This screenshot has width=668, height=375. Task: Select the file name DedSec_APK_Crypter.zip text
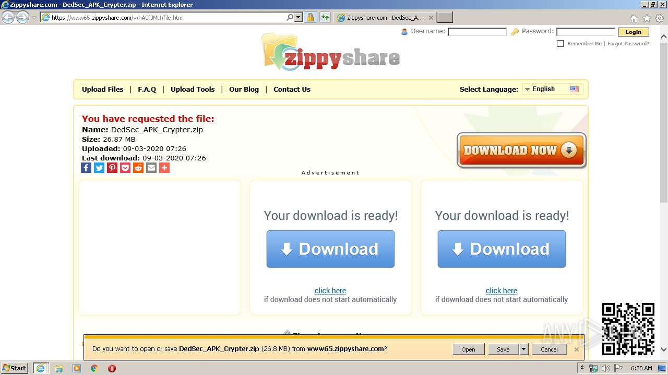coord(157,130)
